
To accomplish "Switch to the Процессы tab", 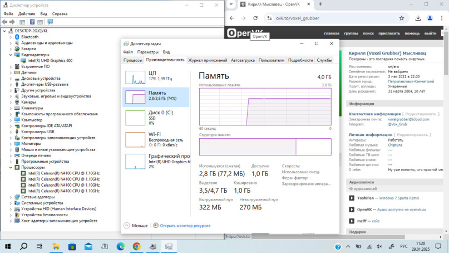I will tap(133, 60).
